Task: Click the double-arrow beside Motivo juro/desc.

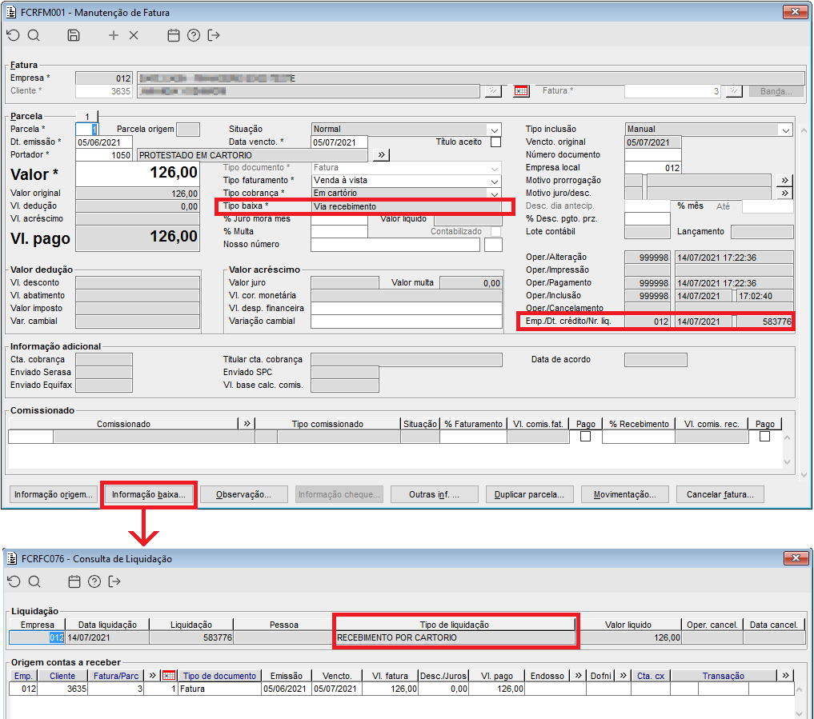Action: pos(784,194)
